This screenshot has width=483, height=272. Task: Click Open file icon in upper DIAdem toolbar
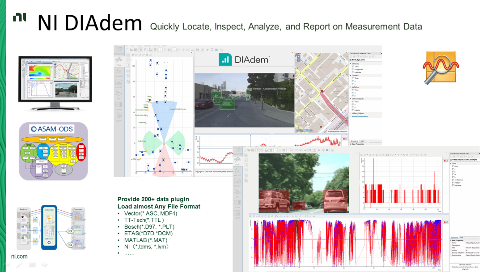pos(131,50)
